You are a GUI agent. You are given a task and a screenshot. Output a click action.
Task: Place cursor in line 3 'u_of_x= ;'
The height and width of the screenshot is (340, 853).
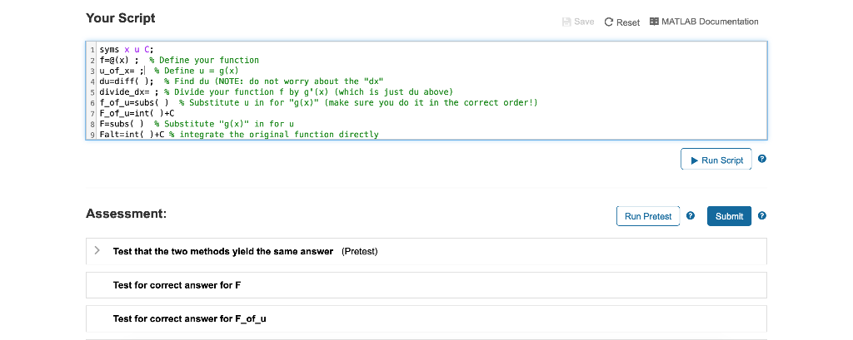(x=122, y=71)
